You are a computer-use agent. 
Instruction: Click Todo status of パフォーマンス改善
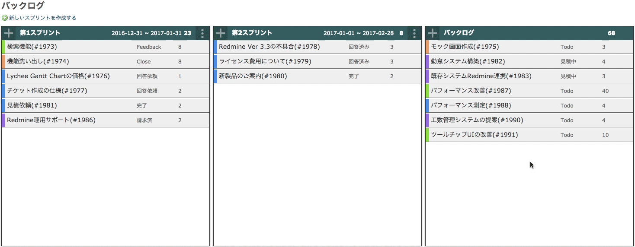(567, 91)
